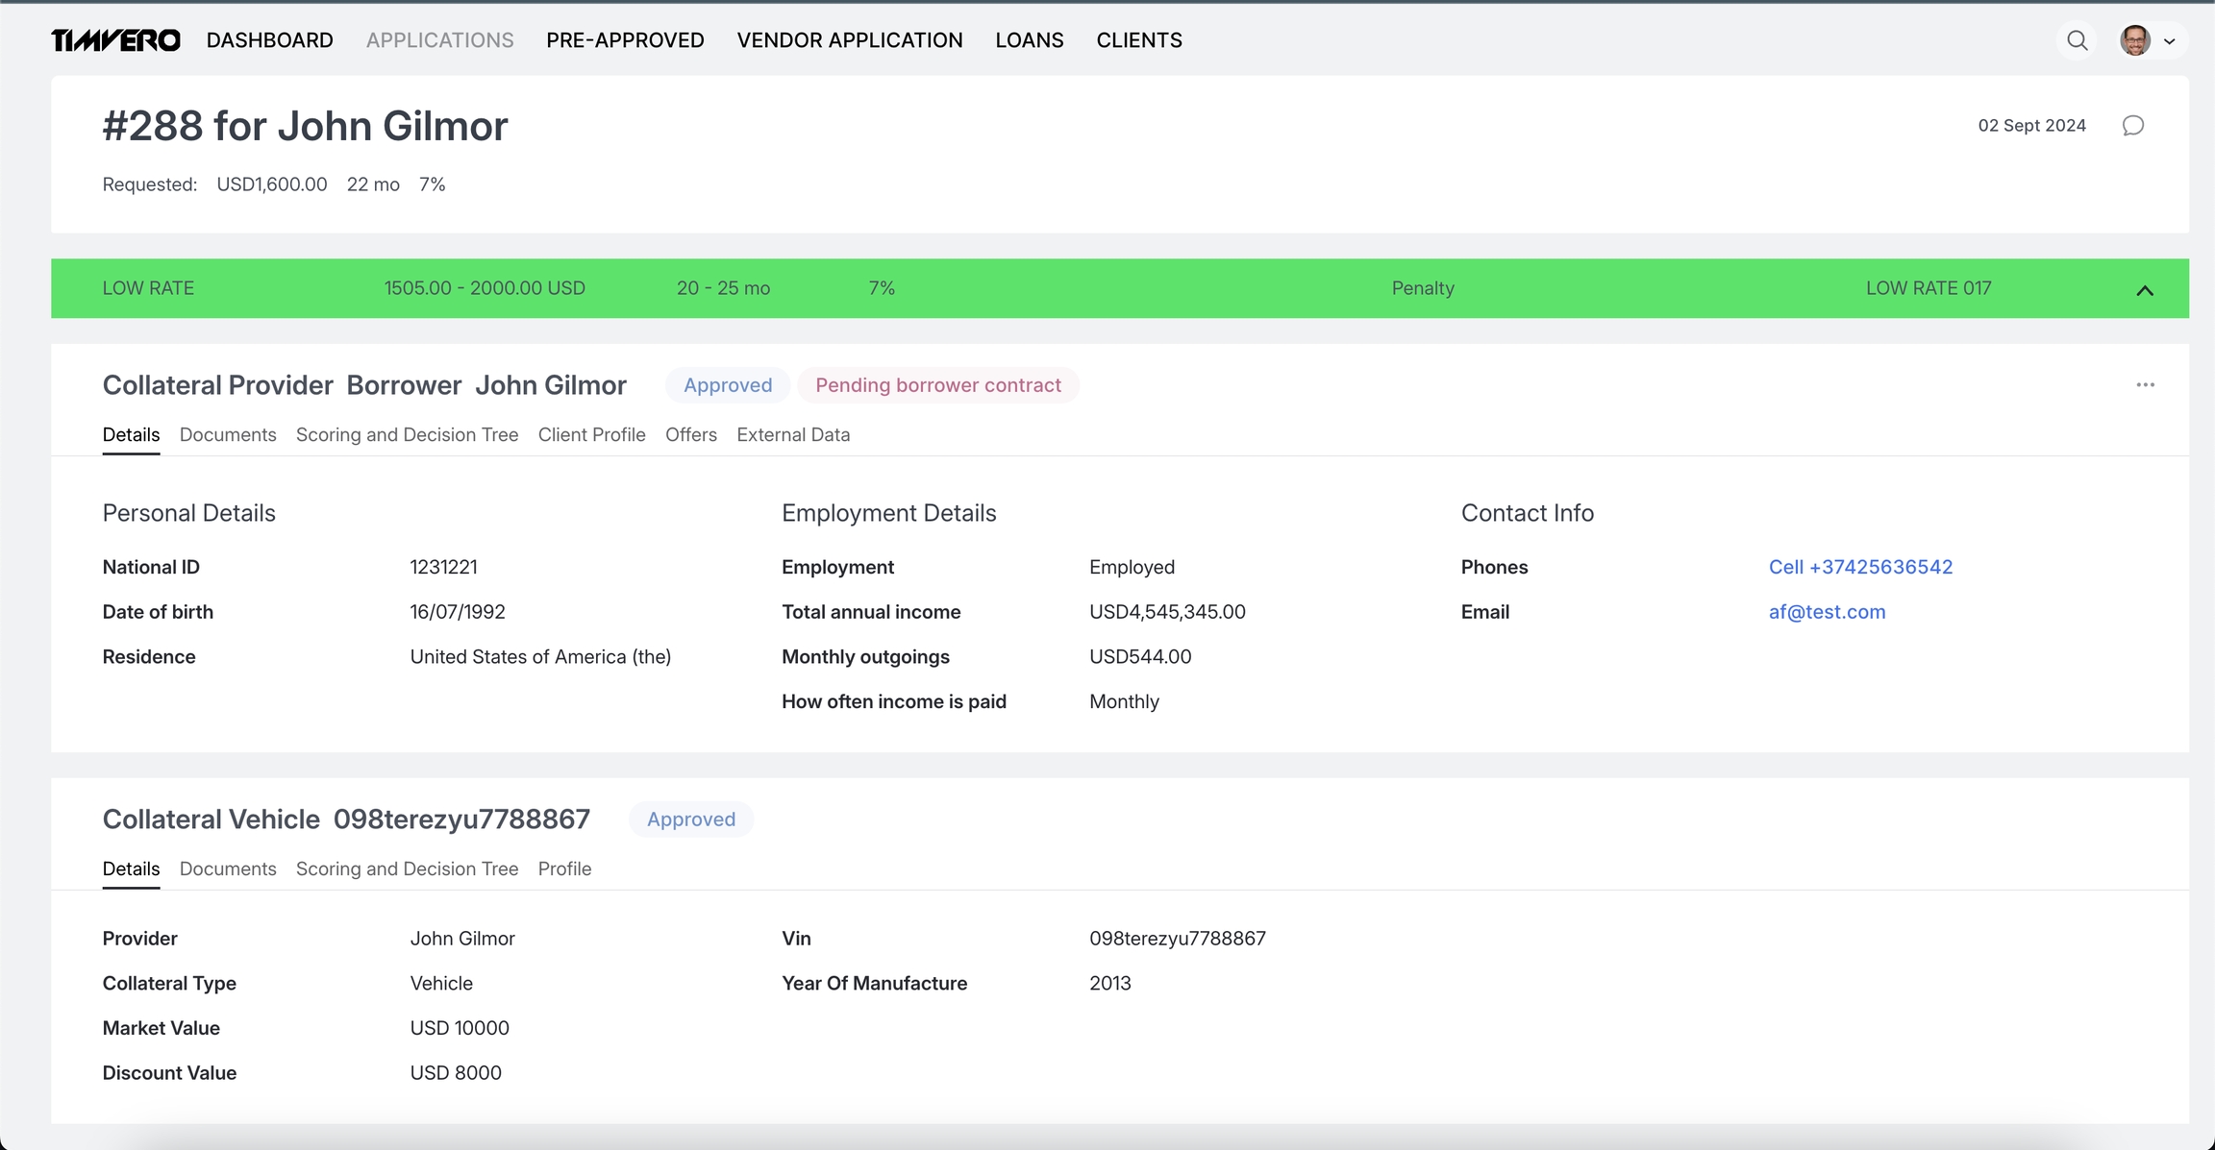Open borrower Scoring and Decision Tree tab

coord(407,435)
